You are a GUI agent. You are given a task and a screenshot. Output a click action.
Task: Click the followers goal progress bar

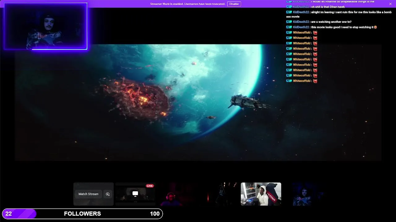tap(82, 214)
